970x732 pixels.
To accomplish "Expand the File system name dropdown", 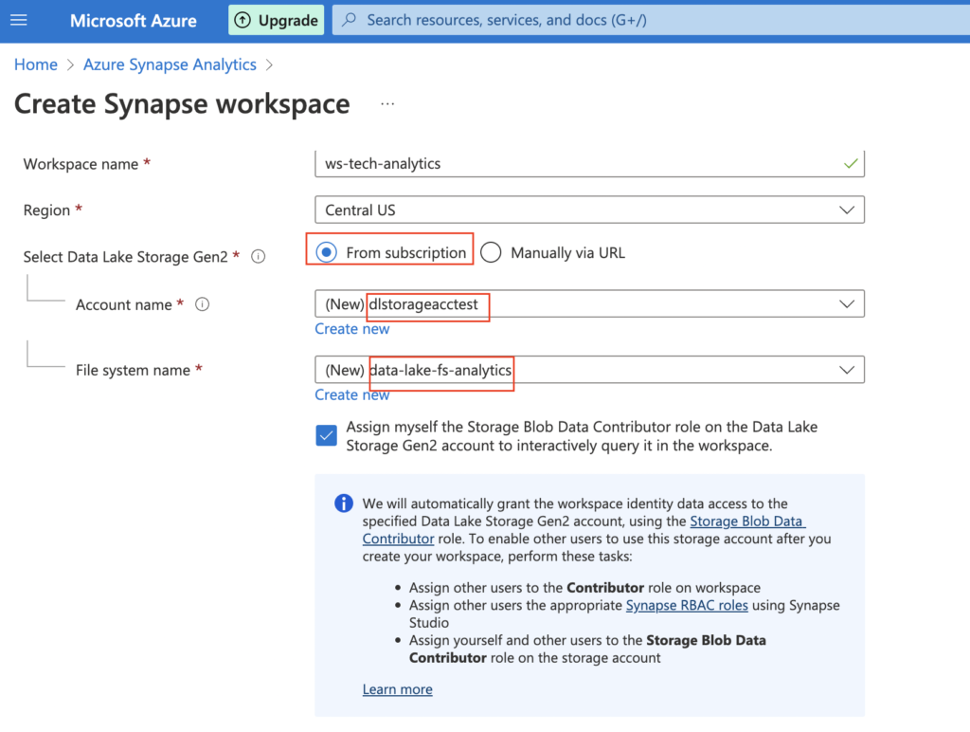I will click(x=845, y=370).
